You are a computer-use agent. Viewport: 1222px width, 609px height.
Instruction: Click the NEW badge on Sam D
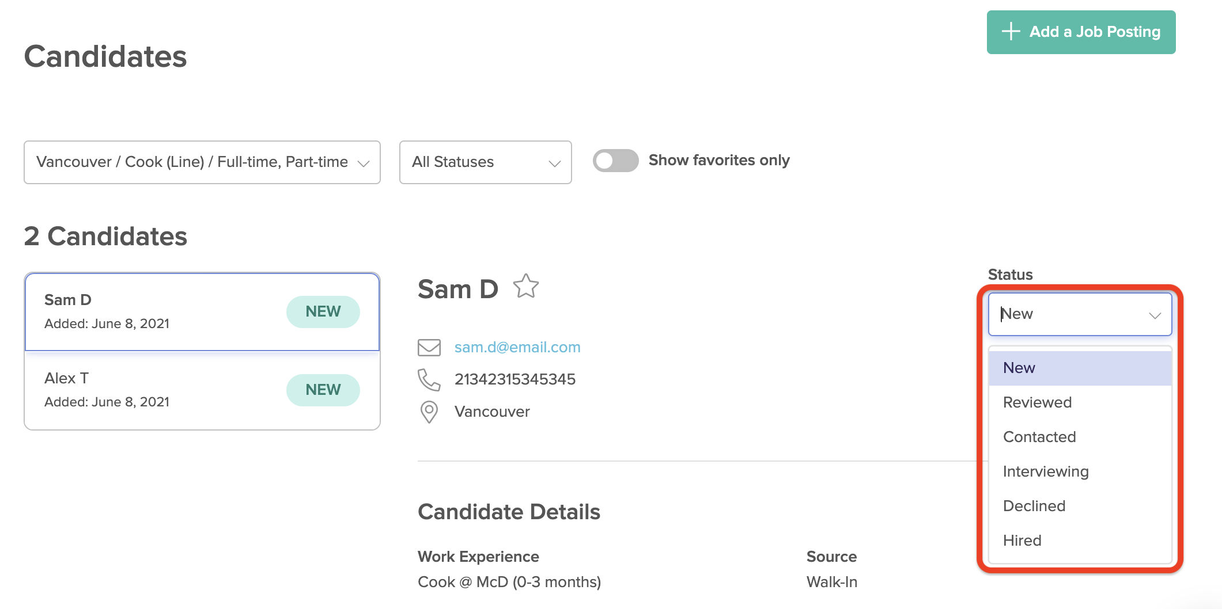click(x=323, y=312)
